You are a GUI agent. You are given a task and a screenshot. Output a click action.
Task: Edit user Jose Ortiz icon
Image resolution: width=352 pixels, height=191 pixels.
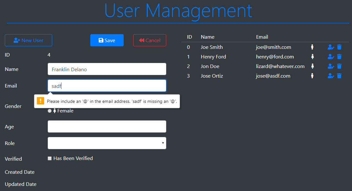pos(331,76)
